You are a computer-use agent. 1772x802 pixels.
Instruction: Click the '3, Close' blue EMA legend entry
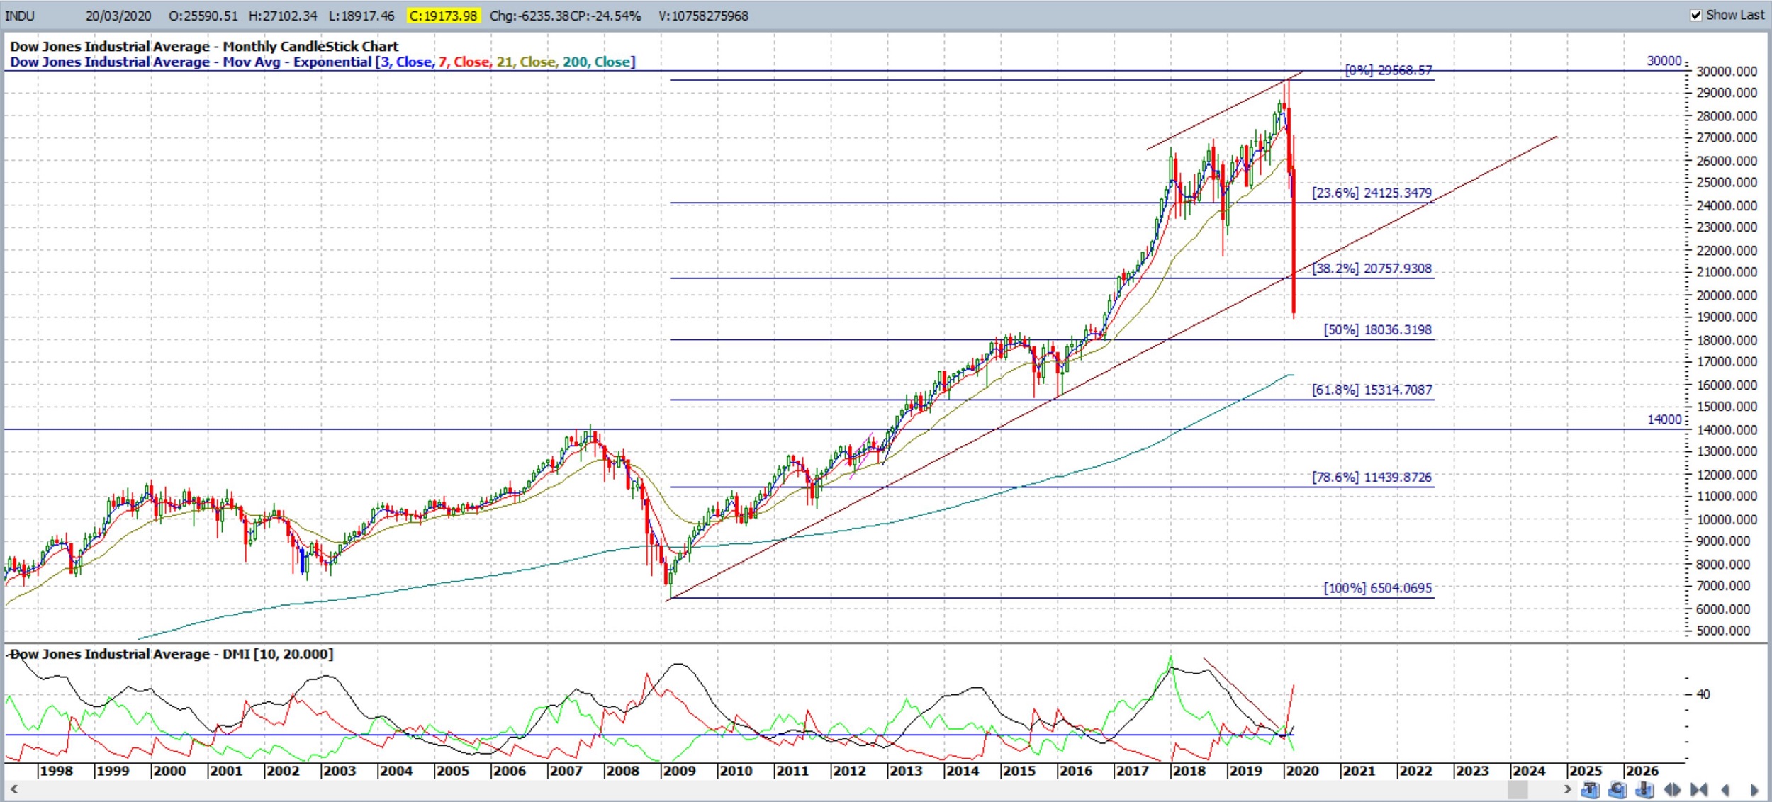pos(407,62)
